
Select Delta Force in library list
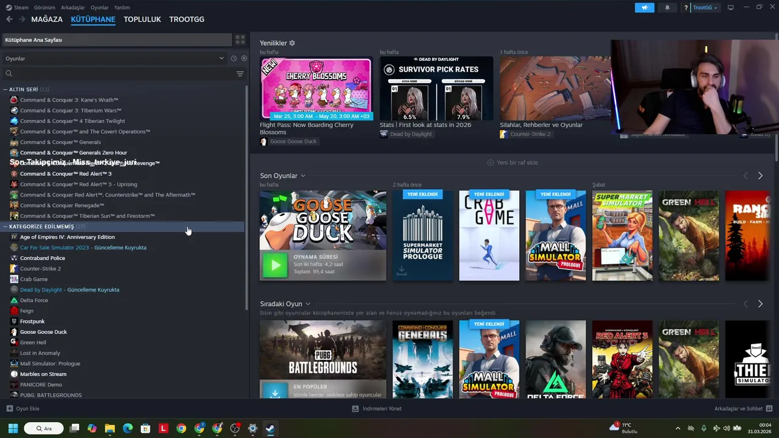[x=33, y=300]
